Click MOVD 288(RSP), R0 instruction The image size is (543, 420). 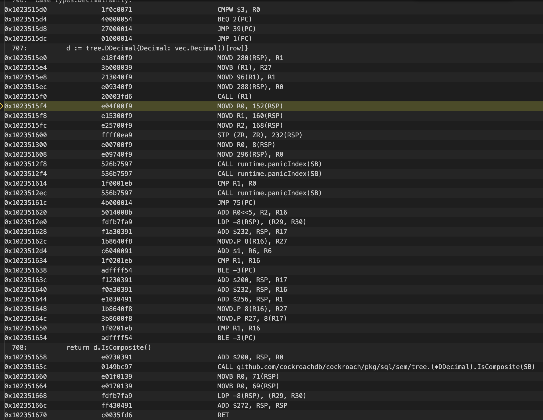(250, 87)
